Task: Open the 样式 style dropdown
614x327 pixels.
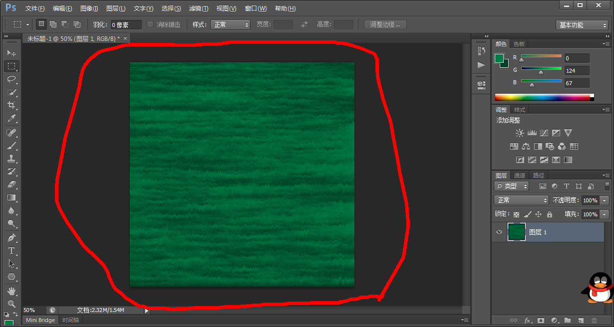Action: 230,24
